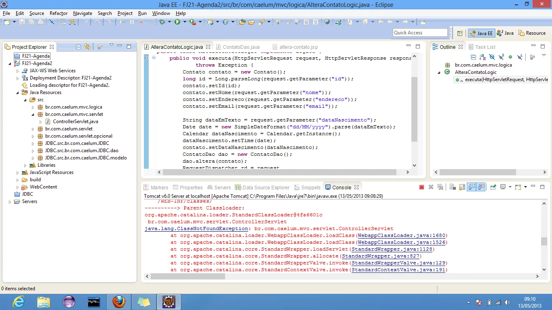Collapse all in Project Explorer
The image size is (552, 310).
[x=78, y=47]
